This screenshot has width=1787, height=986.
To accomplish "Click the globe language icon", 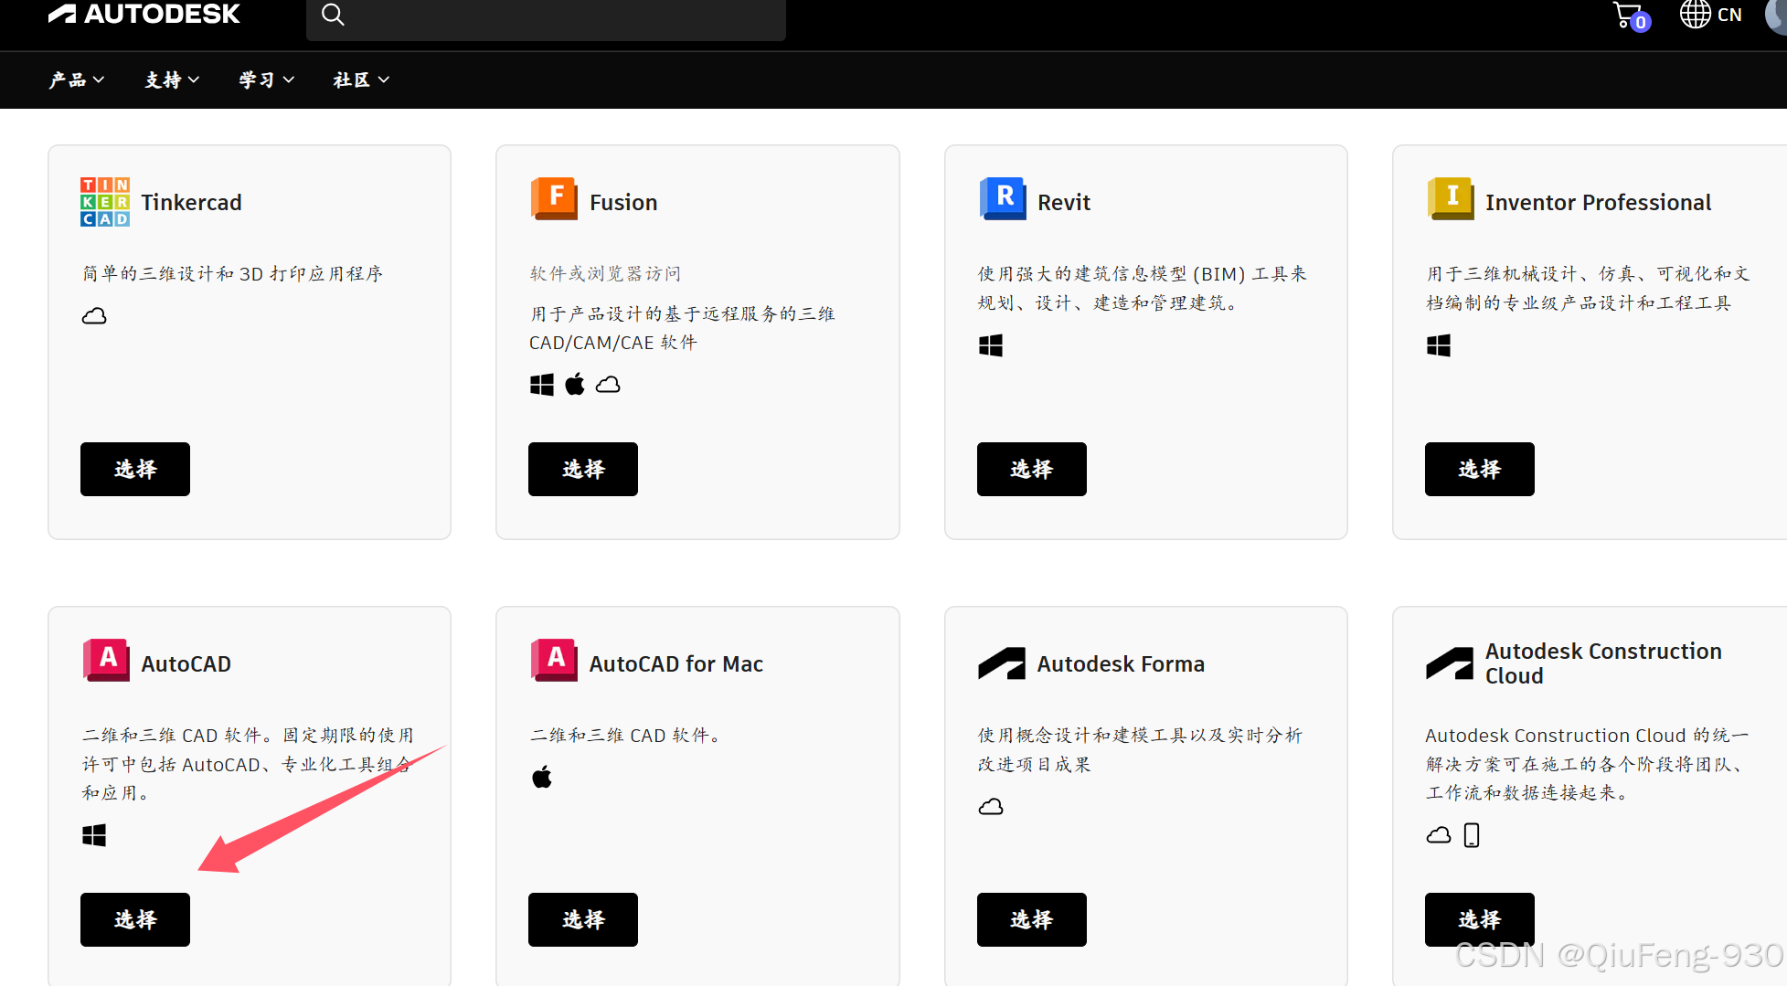I will click(x=1695, y=15).
